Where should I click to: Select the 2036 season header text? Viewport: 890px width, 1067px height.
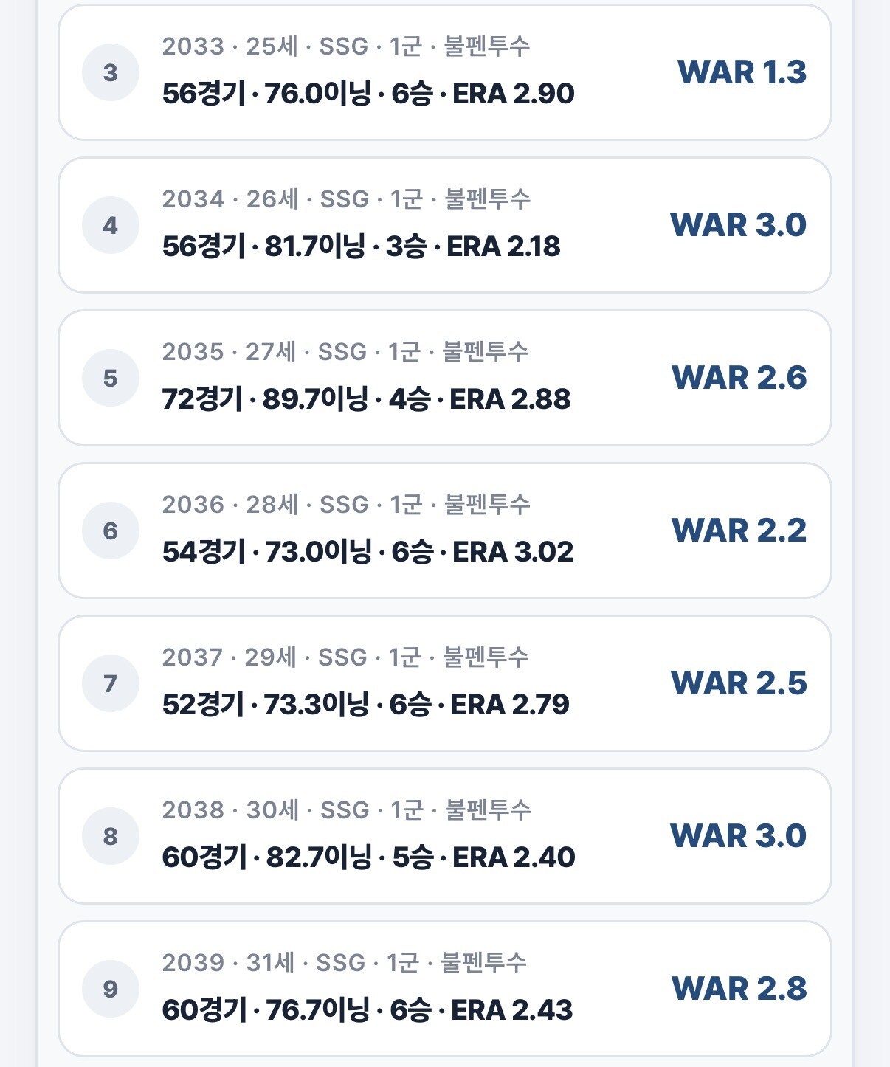click(x=346, y=505)
